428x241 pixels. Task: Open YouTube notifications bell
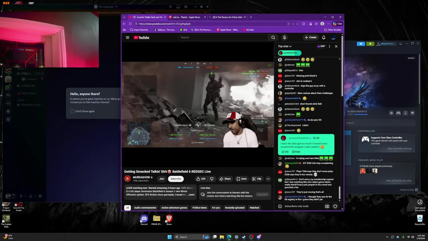click(x=324, y=37)
